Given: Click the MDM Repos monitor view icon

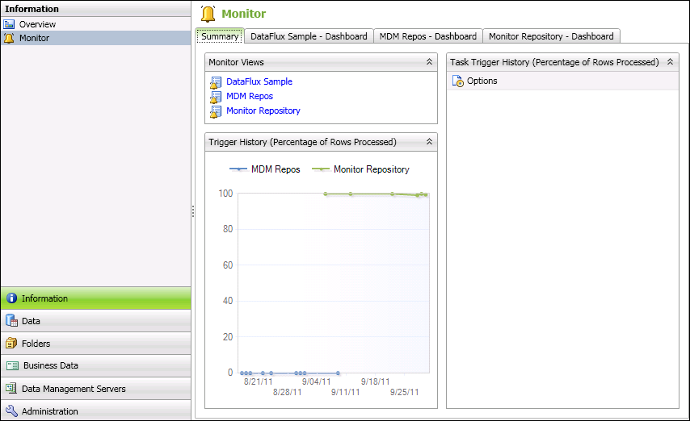Looking at the screenshot, I should point(216,97).
